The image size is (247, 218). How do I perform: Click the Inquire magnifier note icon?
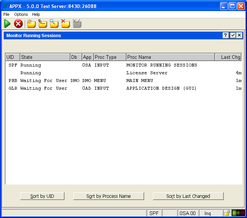pos(54,24)
